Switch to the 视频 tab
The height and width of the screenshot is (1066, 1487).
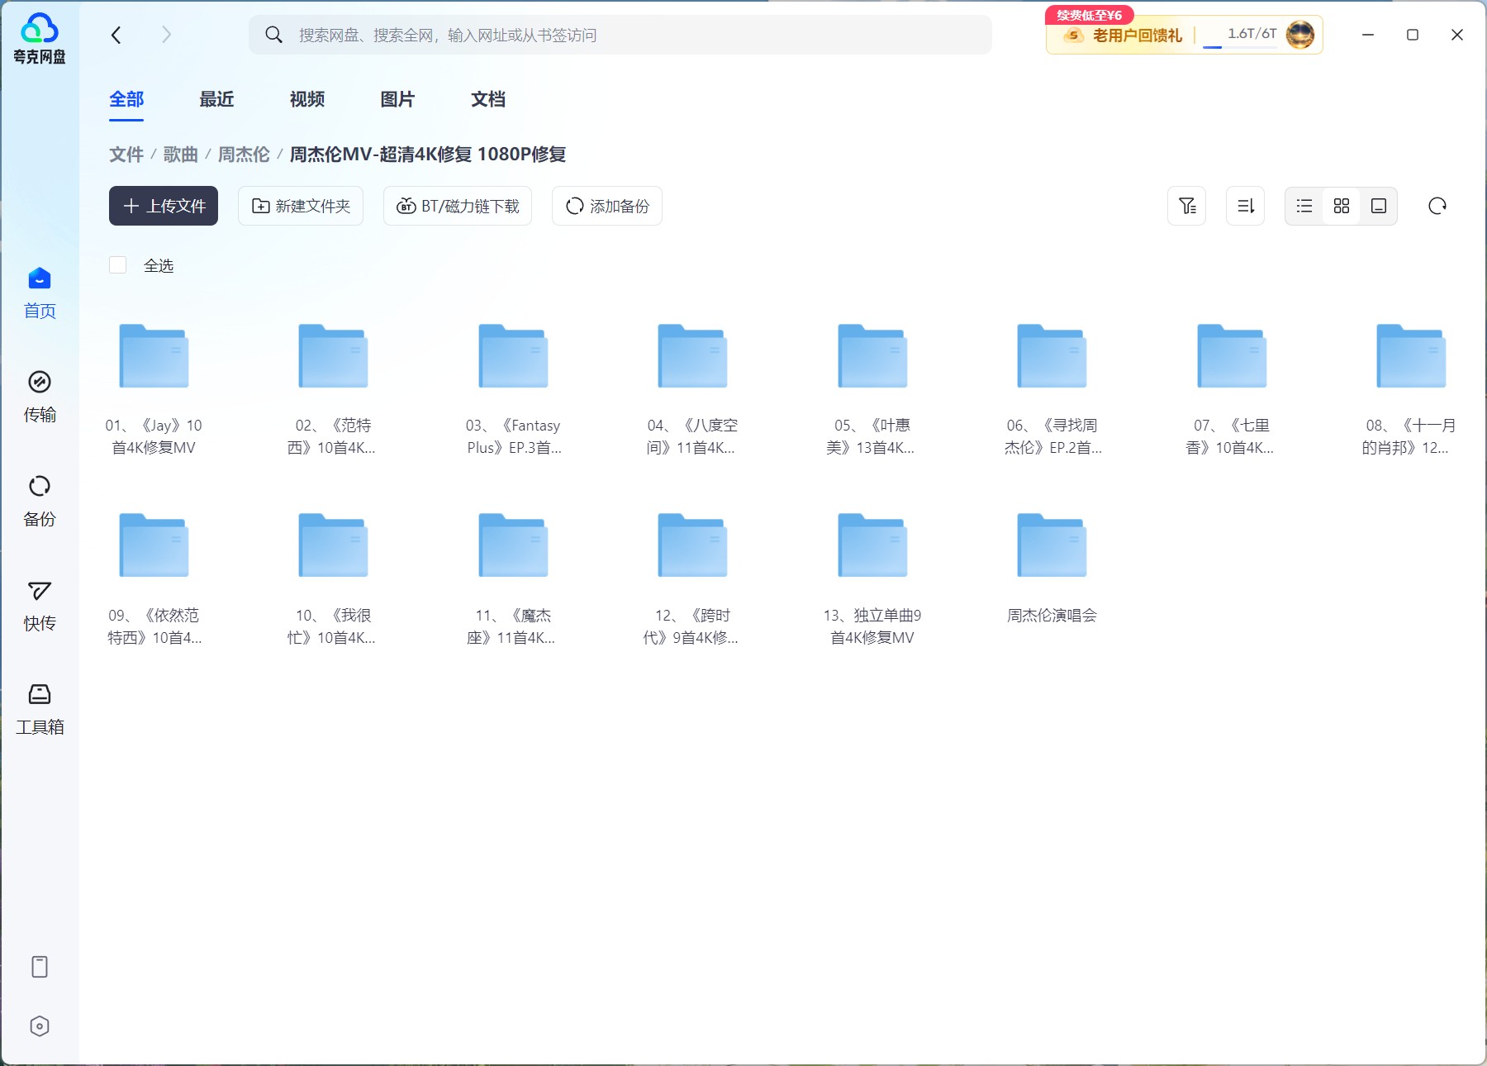pos(307,99)
